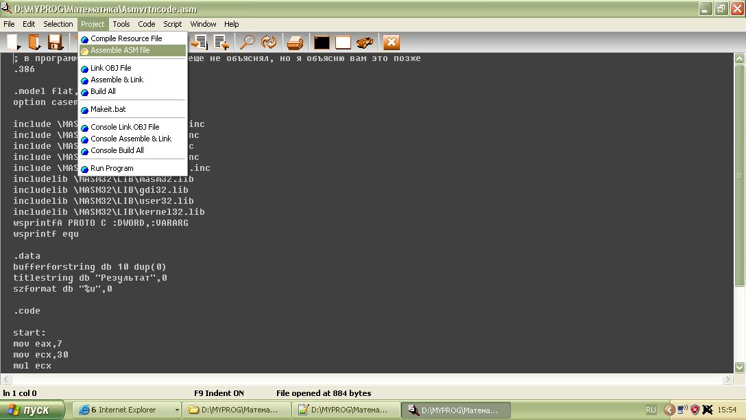The image size is (746, 420).
Task: Click the Print toolbar icon
Action: [295, 43]
